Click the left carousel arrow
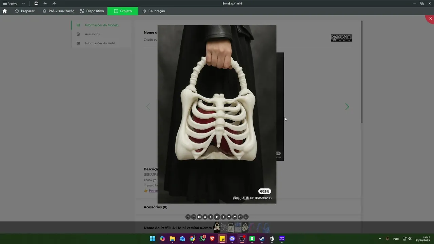The width and height of the screenshot is (434, 244). pyautogui.click(x=148, y=107)
